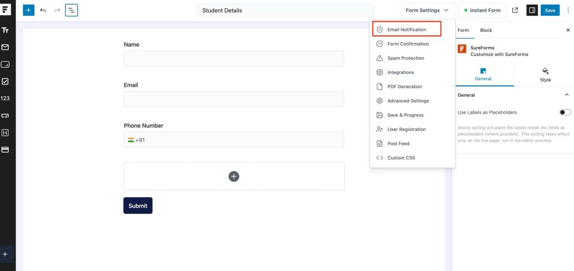Click the SureForms logo icon at top-left
The image size is (574, 271).
click(5, 9)
